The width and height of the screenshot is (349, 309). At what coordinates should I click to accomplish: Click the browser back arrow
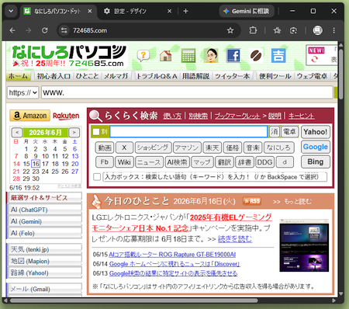(12, 30)
